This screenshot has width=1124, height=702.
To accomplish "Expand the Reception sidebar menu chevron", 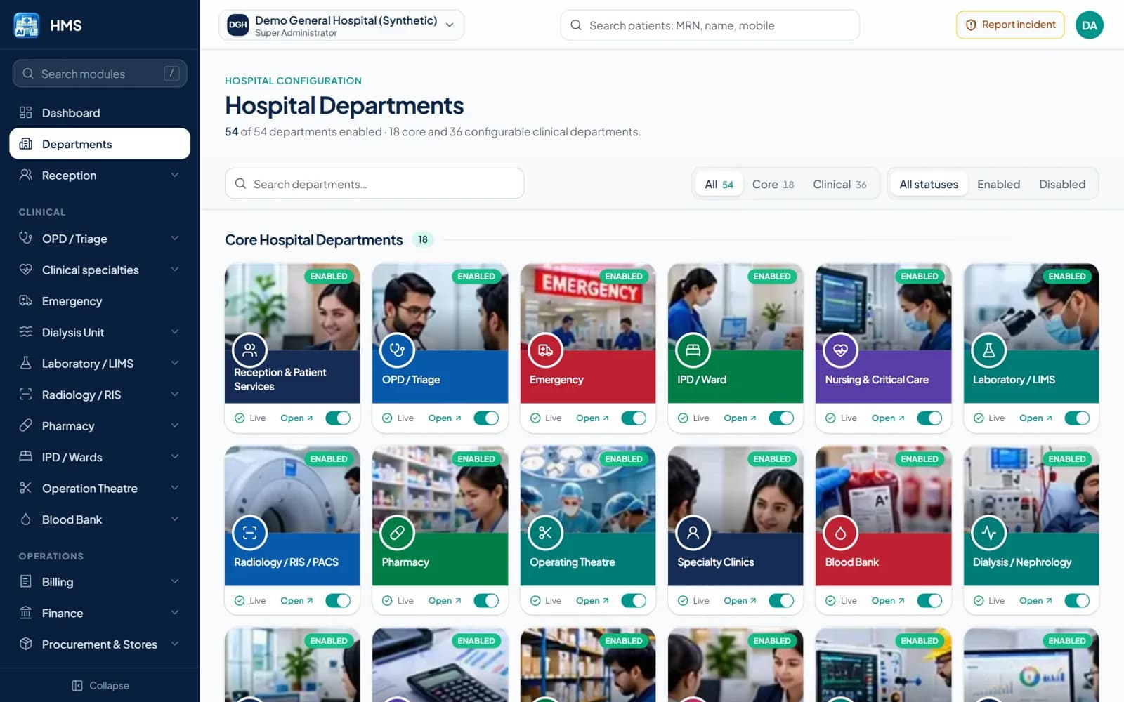I will 175,175.
